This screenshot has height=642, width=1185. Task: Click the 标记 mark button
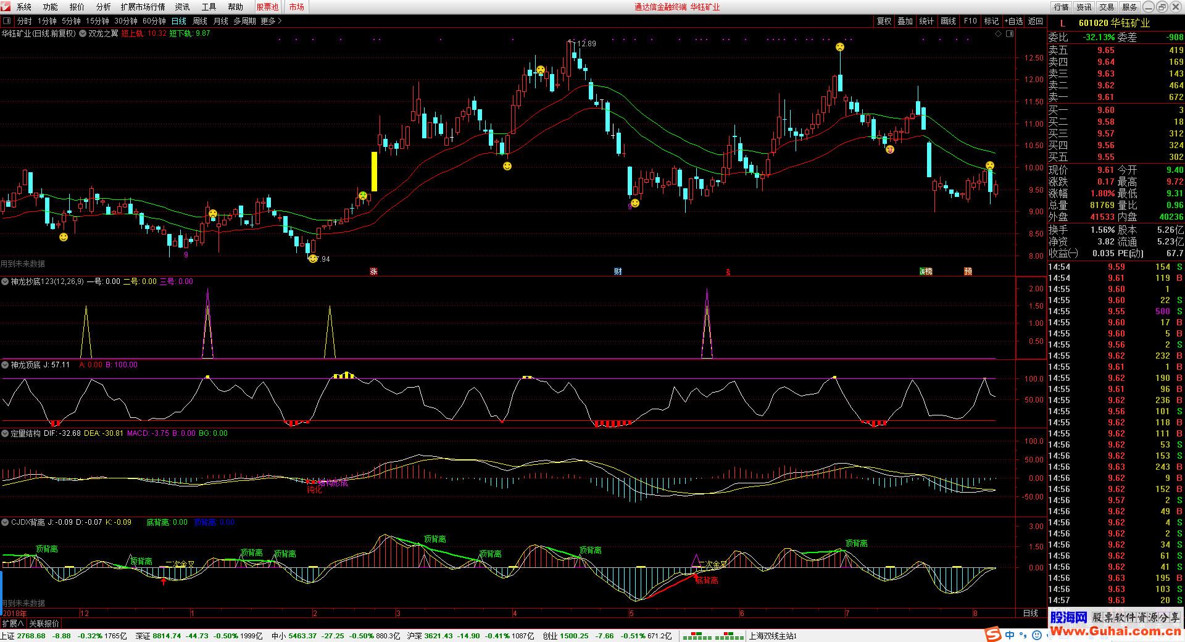(x=991, y=21)
